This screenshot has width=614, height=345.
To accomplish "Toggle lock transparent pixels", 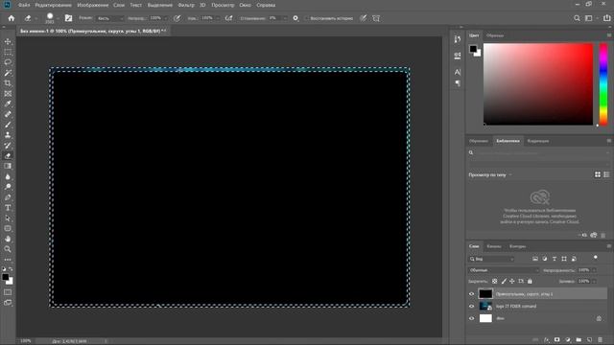I will click(495, 281).
